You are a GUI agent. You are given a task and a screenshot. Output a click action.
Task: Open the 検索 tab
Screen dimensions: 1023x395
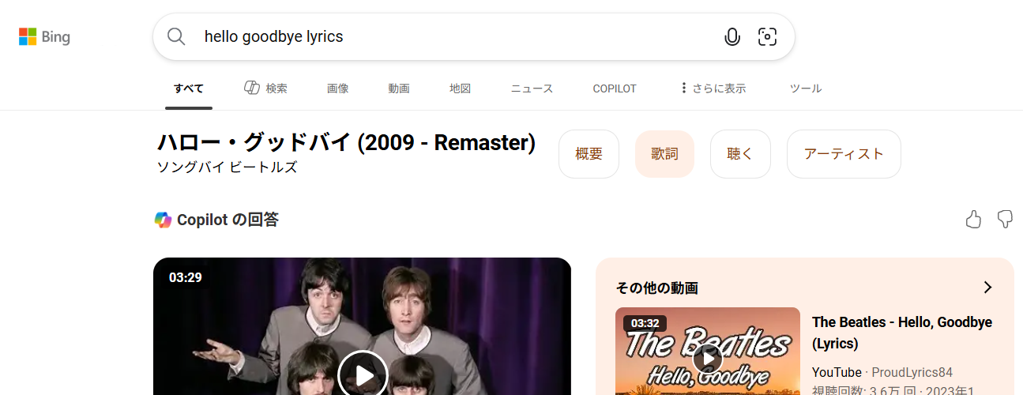[265, 88]
